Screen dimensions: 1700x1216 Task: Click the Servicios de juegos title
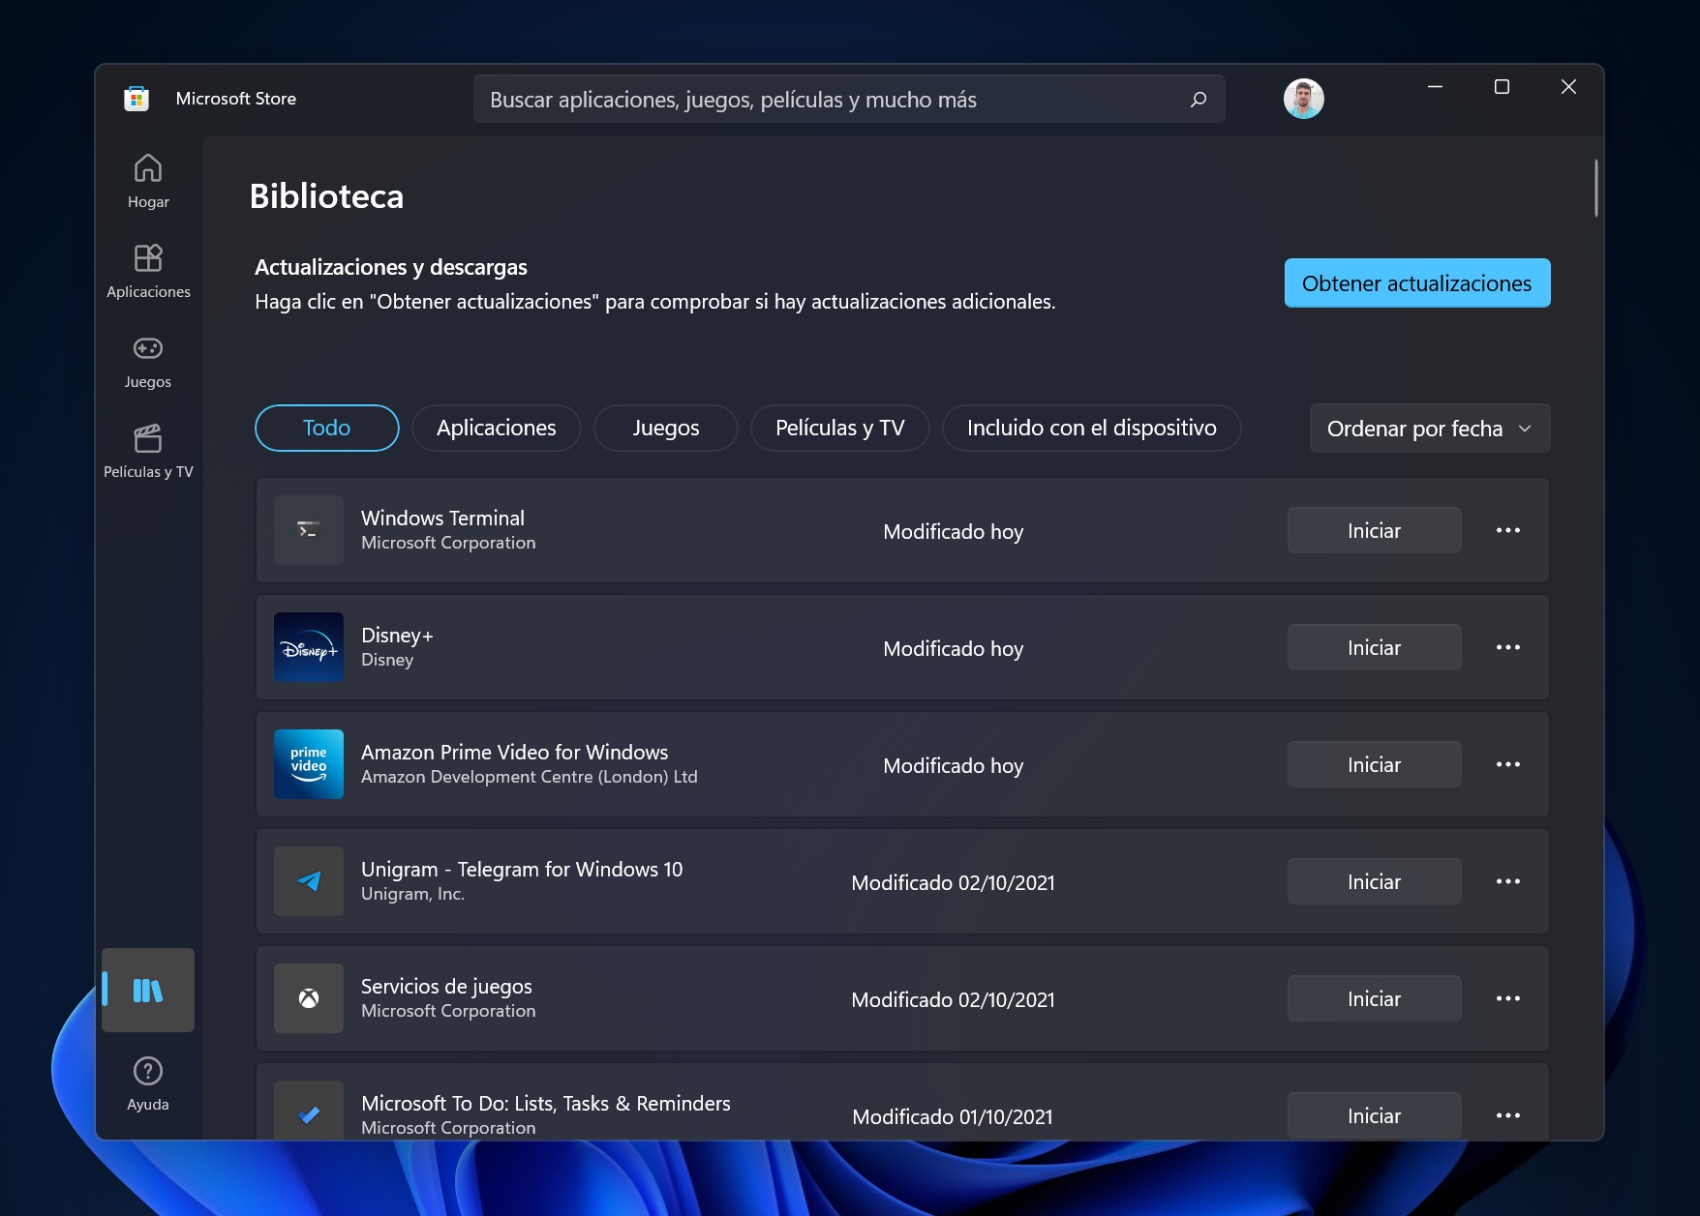click(x=446, y=987)
